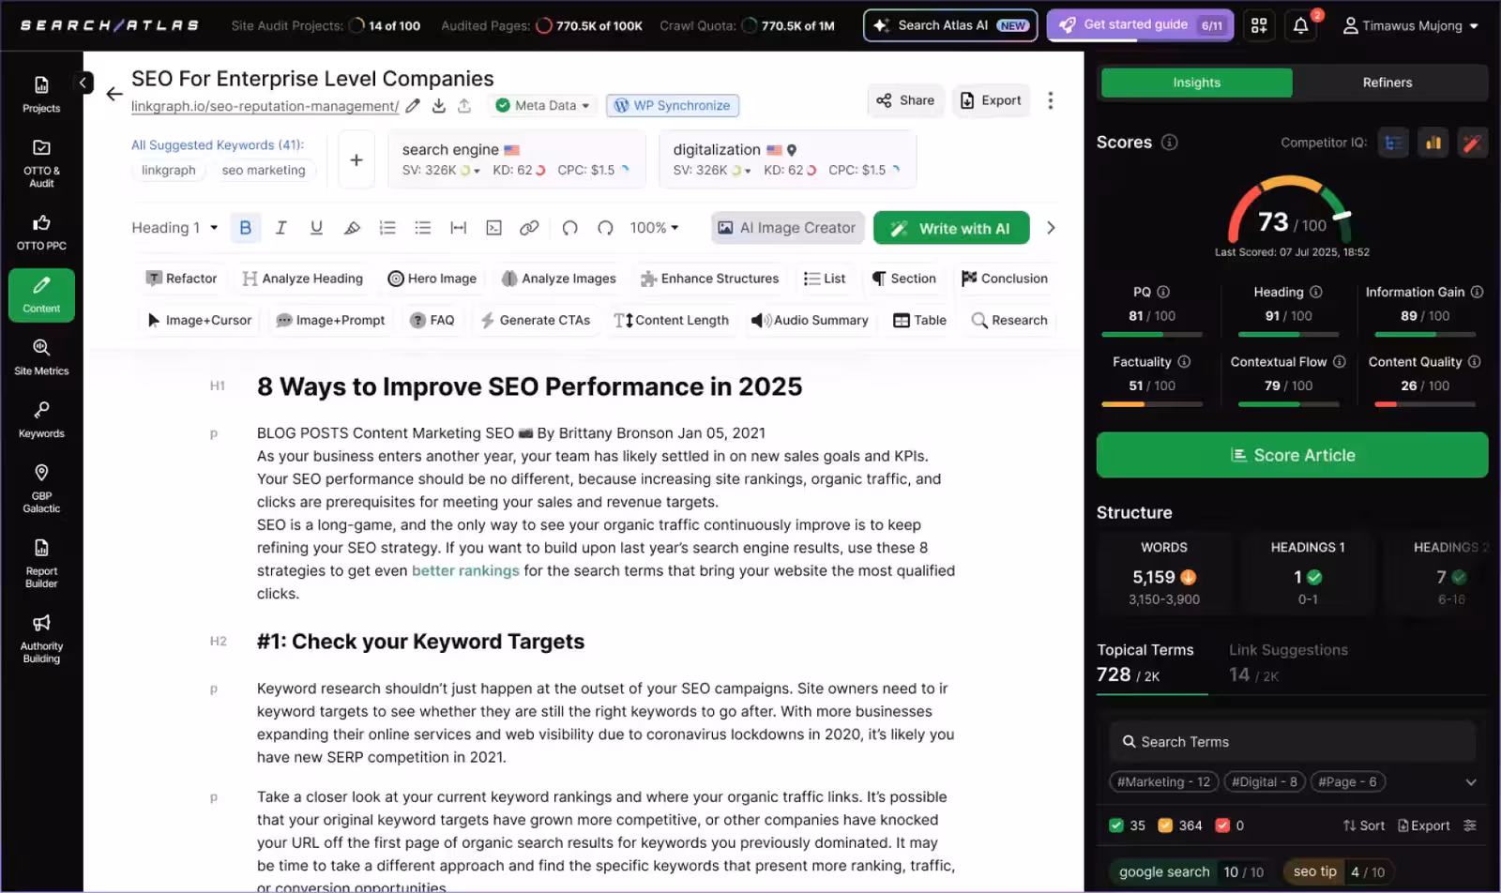Viewport: 1501px width, 893px height.
Task: Open Report Builder from the sidebar
Action: pyautogui.click(x=41, y=561)
